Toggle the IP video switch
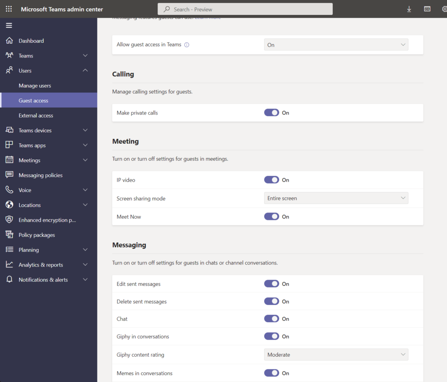Viewport: 447px width, 382px height. [272, 180]
